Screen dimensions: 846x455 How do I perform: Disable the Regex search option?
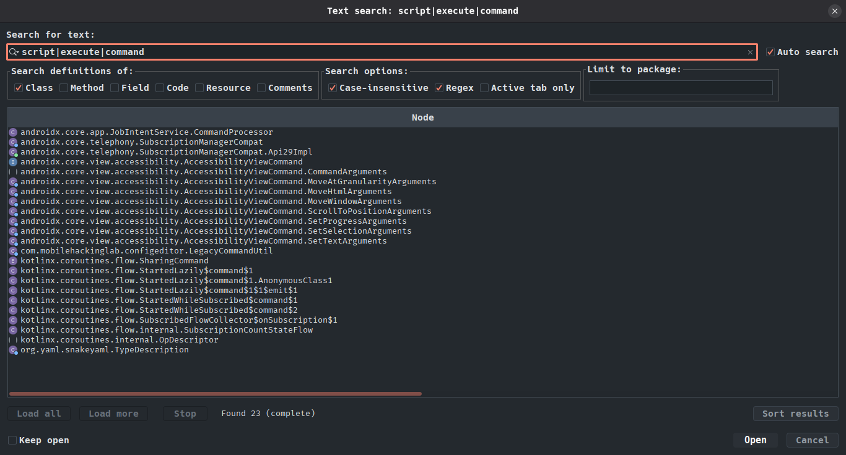[x=439, y=88]
